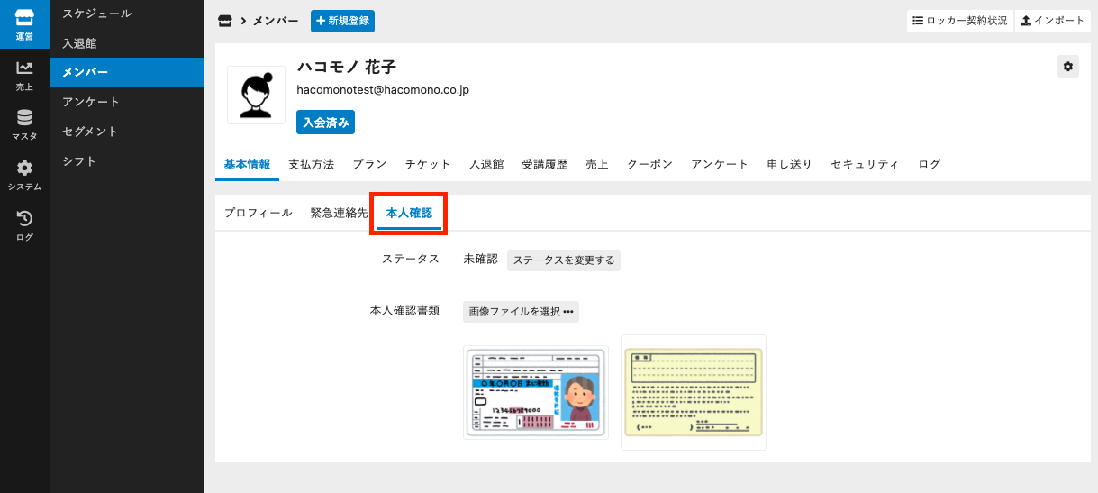
Task: Open the 緊急連絡先 sub-tab
Action: (339, 213)
